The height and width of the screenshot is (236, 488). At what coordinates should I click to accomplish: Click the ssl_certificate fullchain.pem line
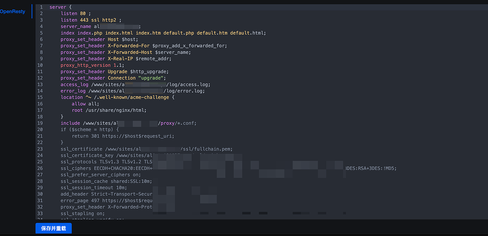click(x=146, y=149)
